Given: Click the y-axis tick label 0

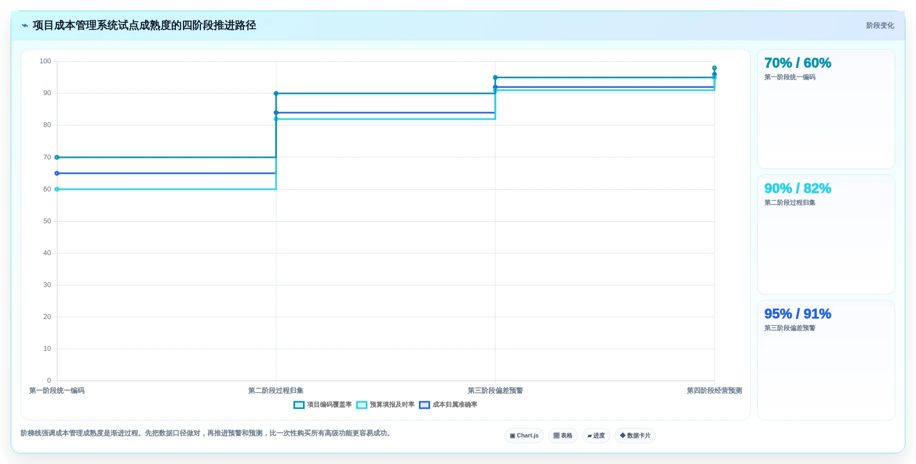Looking at the screenshot, I should tap(49, 381).
